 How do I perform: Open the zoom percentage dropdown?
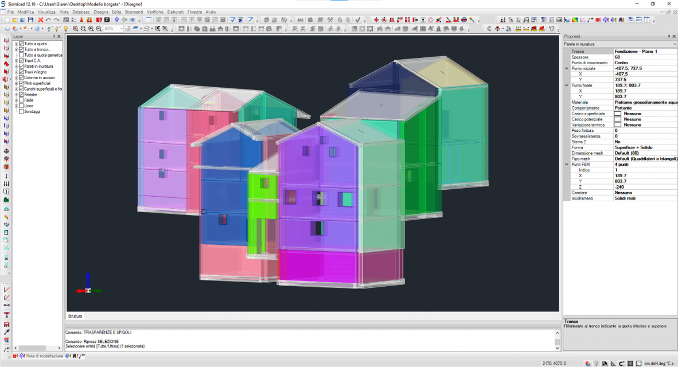122,28
